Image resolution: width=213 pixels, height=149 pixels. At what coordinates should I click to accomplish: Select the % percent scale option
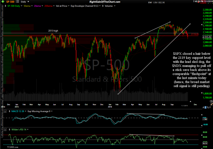pyautogui.click(x=208, y=107)
